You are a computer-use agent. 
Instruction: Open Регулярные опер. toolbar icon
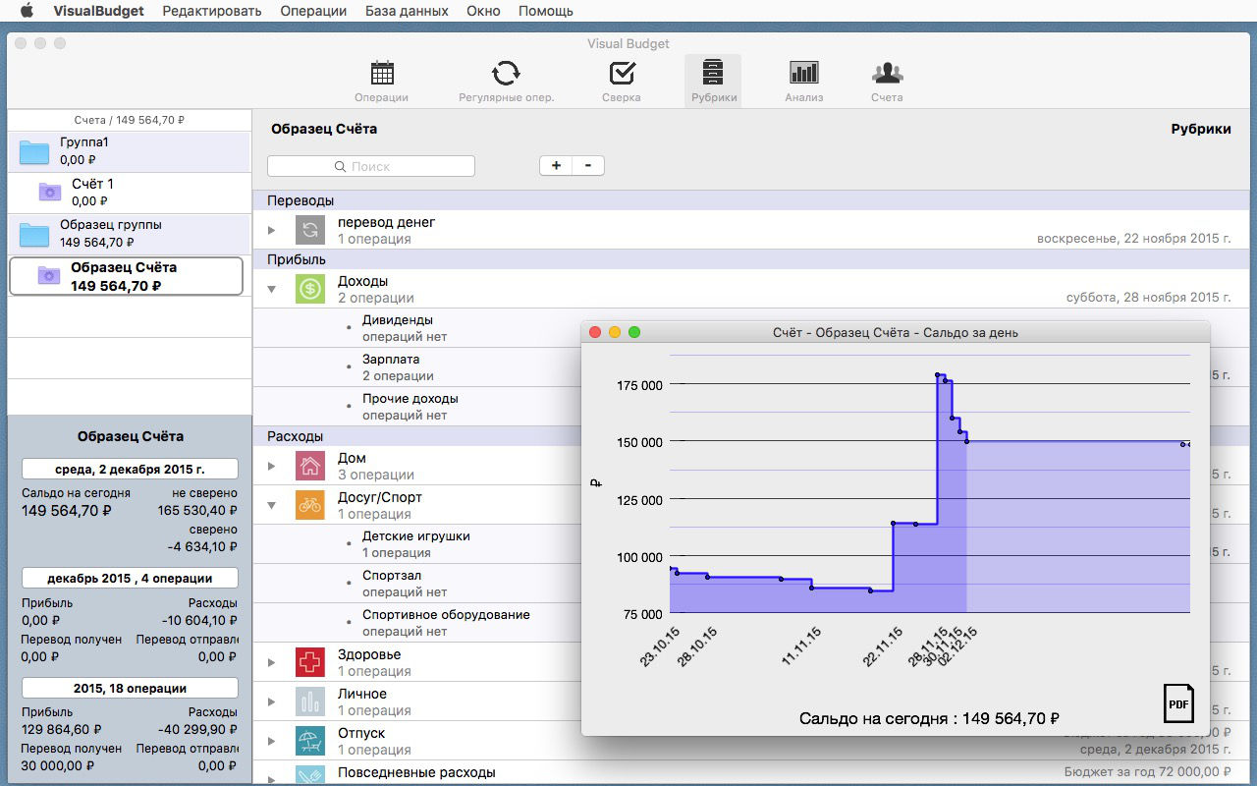[x=506, y=82]
